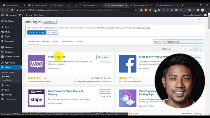
Task: Click the Upload Plugin button
Action: [50, 22]
